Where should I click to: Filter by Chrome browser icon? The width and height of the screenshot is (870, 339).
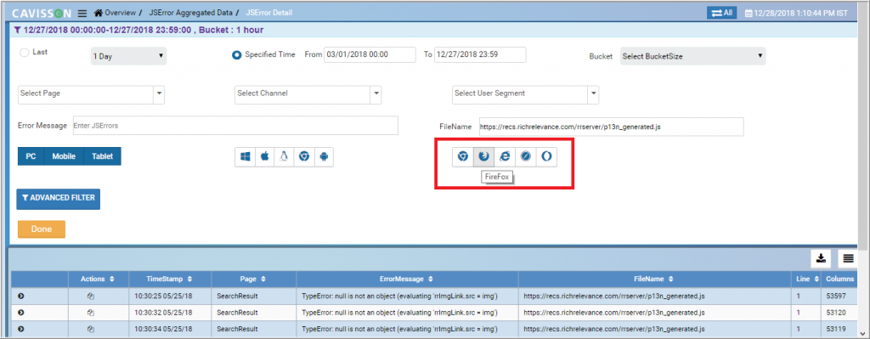coord(463,157)
